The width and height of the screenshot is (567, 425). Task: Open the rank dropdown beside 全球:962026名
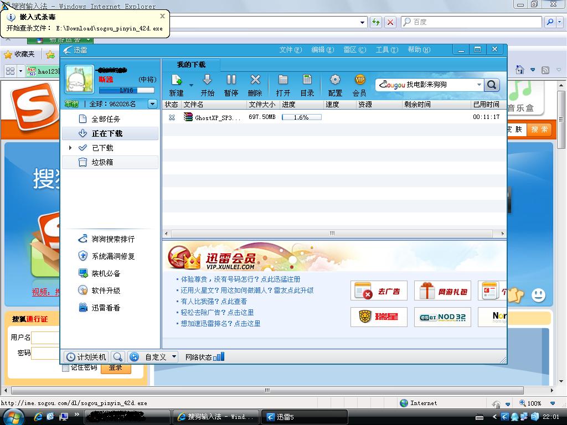pos(153,104)
